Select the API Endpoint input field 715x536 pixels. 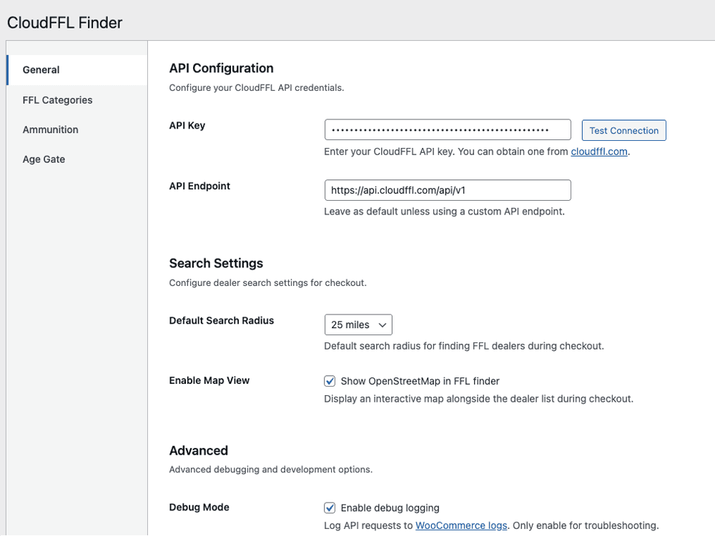[448, 190]
